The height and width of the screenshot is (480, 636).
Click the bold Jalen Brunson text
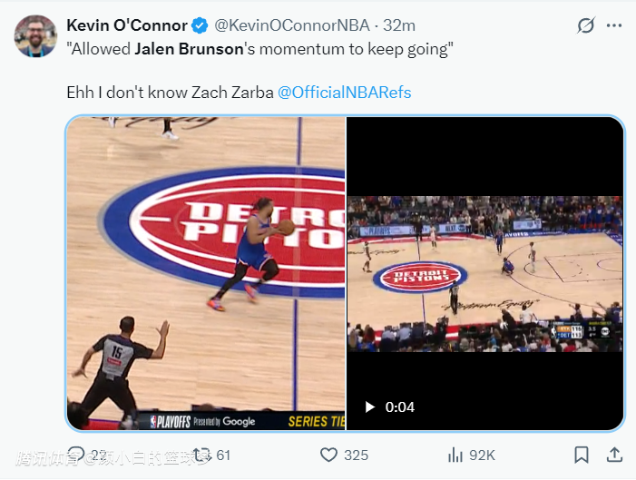click(x=190, y=49)
